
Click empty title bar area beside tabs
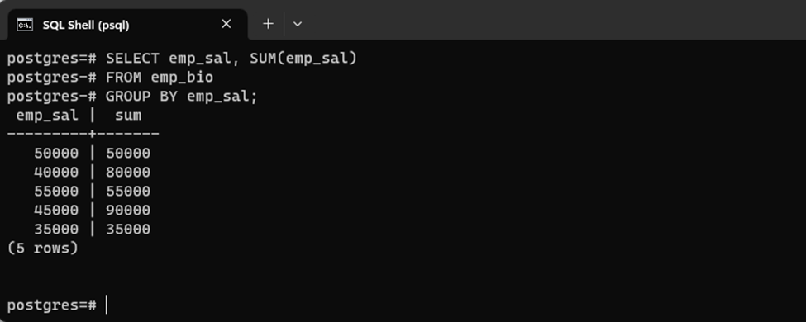coord(556,21)
